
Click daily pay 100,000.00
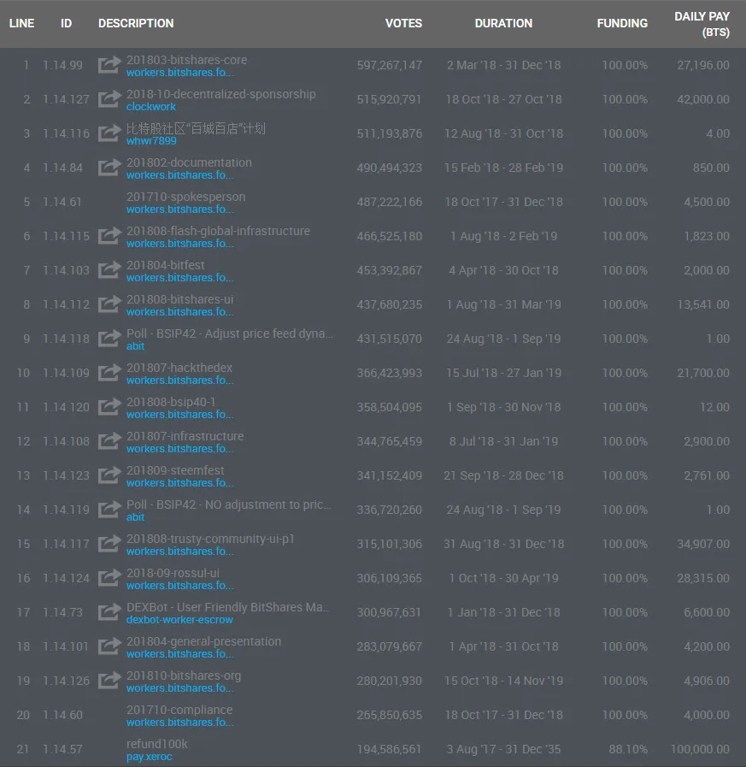click(x=700, y=749)
